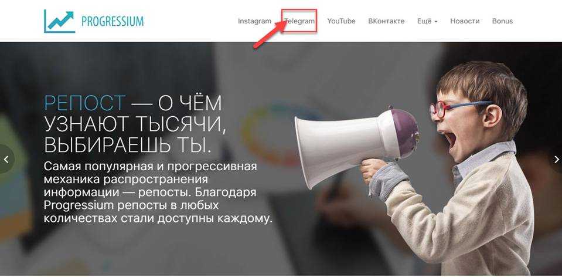This screenshot has width=562, height=277.
Task: Open the Instagram menu item
Action: click(254, 21)
